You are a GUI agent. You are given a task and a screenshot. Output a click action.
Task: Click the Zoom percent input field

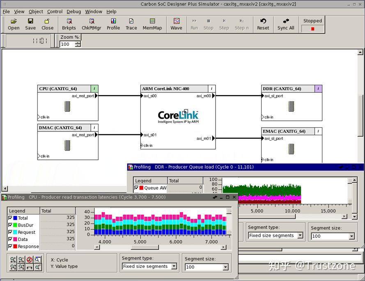click(x=67, y=44)
